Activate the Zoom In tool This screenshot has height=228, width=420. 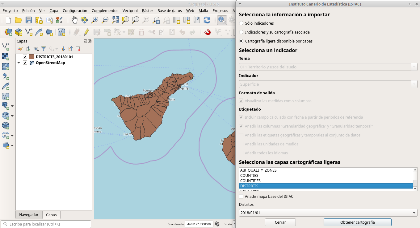pyautogui.click(x=95, y=20)
